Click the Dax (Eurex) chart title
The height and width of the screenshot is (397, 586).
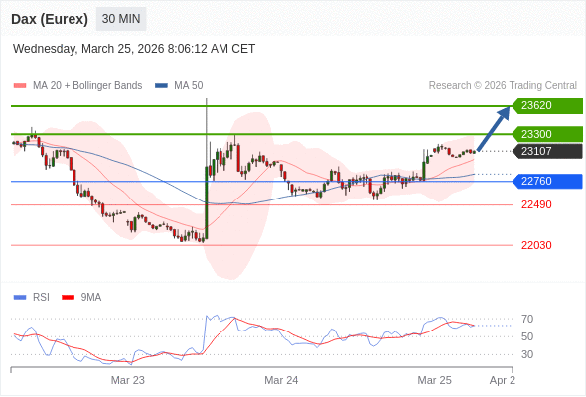click(50, 19)
